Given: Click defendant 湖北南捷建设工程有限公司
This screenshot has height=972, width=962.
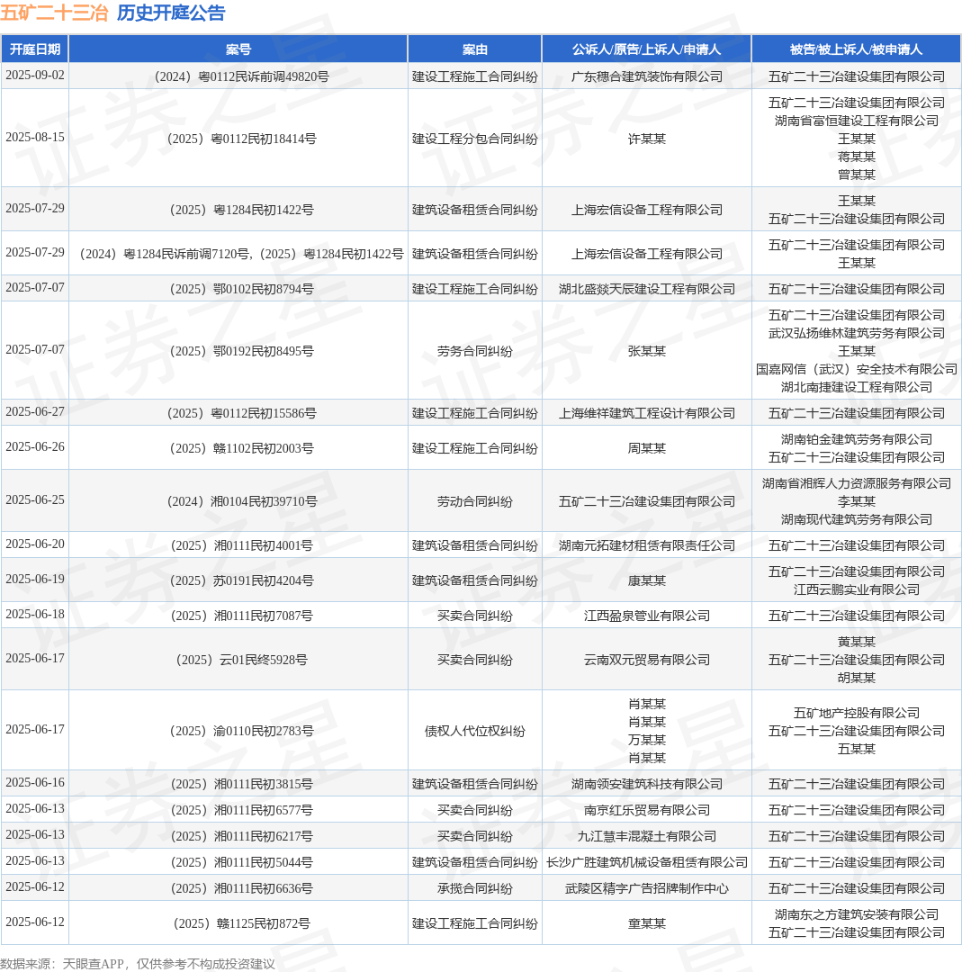Looking at the screenshot, I should click(857, 387).
